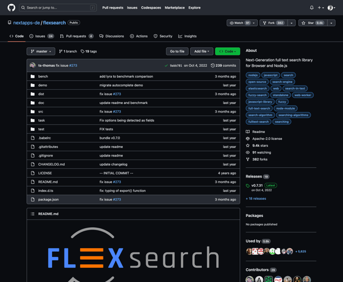Open the index.d.ts file icon
The width and height of the screenshot is (343, 282).
pos(33,191)
